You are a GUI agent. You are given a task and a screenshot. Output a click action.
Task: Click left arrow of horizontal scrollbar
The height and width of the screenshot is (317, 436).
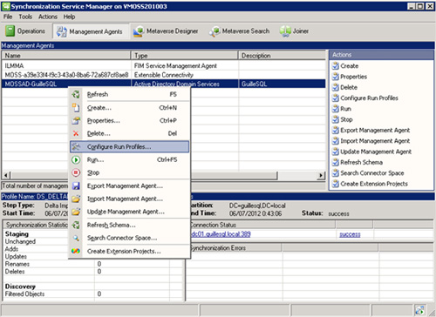(6, 175)
